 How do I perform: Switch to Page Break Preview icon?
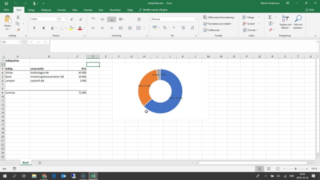coord(278,169)
